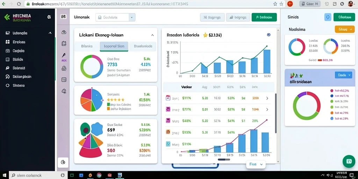Open the Scolalste dropdown in top bar

click(x=115, y=17)
